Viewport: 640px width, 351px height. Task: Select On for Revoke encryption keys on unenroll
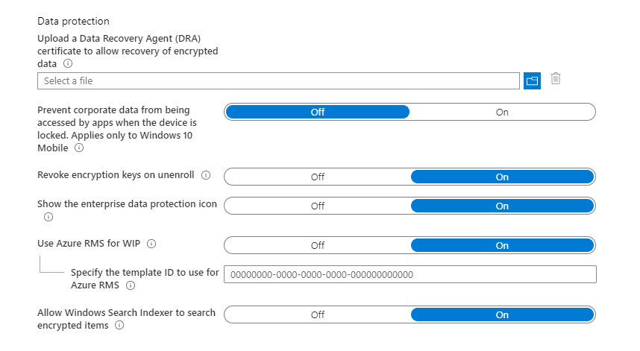(x=502, y=177)
